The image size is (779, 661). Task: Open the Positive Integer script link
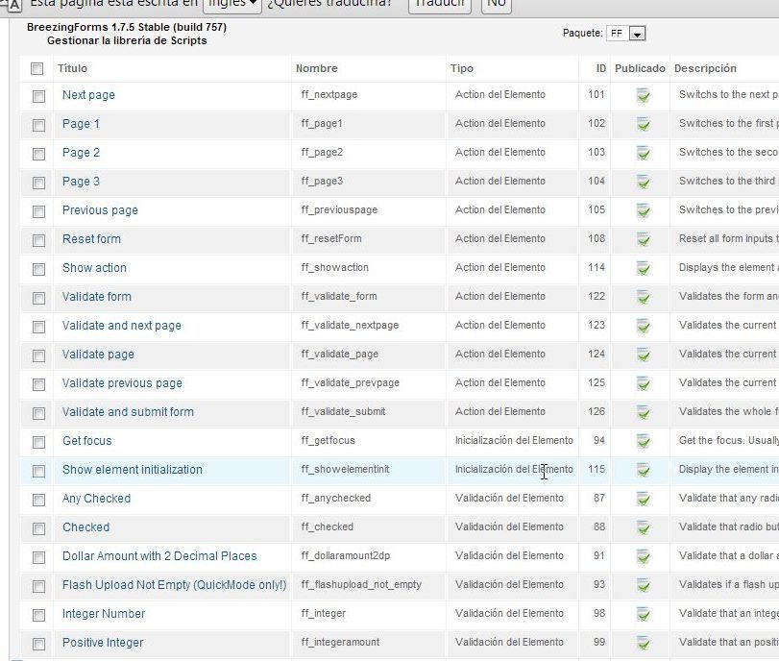(103, 643)
